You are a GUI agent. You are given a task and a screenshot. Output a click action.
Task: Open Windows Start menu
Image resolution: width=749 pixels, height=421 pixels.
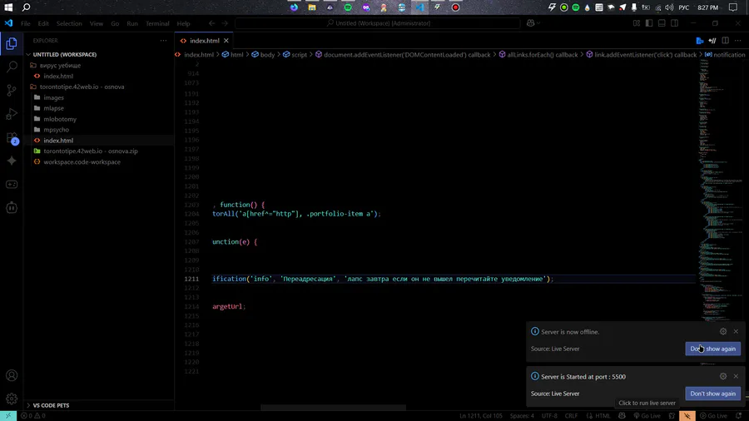click(x=8, y=7)
